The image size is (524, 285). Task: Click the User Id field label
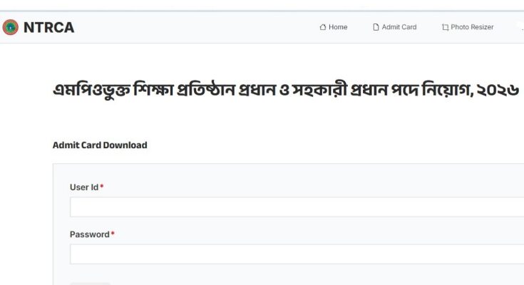coord(83,187)
